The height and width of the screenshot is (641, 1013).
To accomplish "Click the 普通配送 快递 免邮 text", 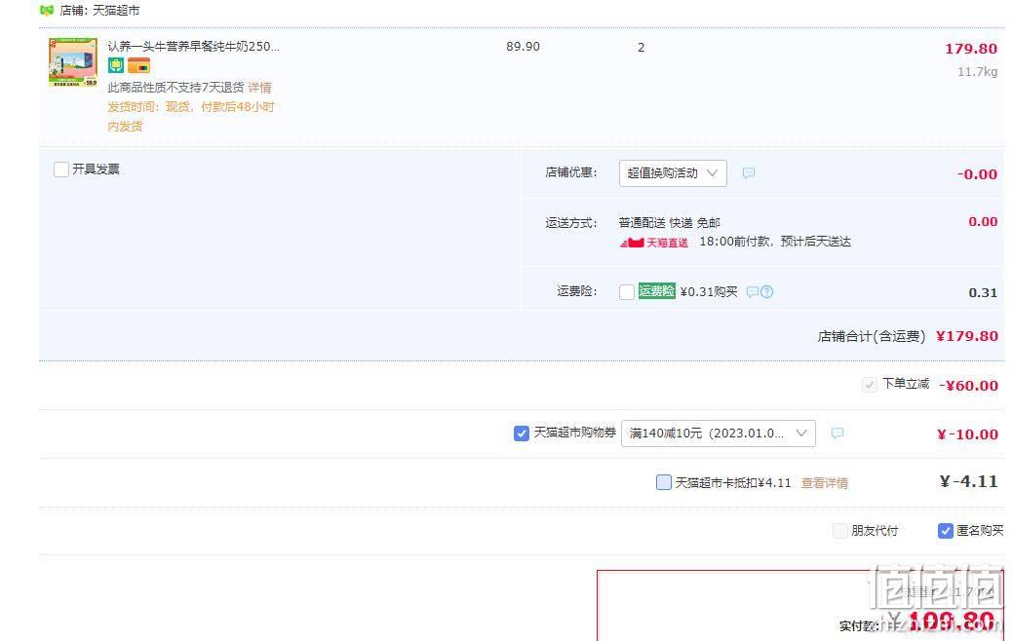I will (x=669, y=223).
